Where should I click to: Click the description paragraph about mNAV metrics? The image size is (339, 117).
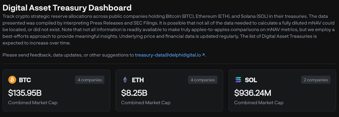point(169,30)
